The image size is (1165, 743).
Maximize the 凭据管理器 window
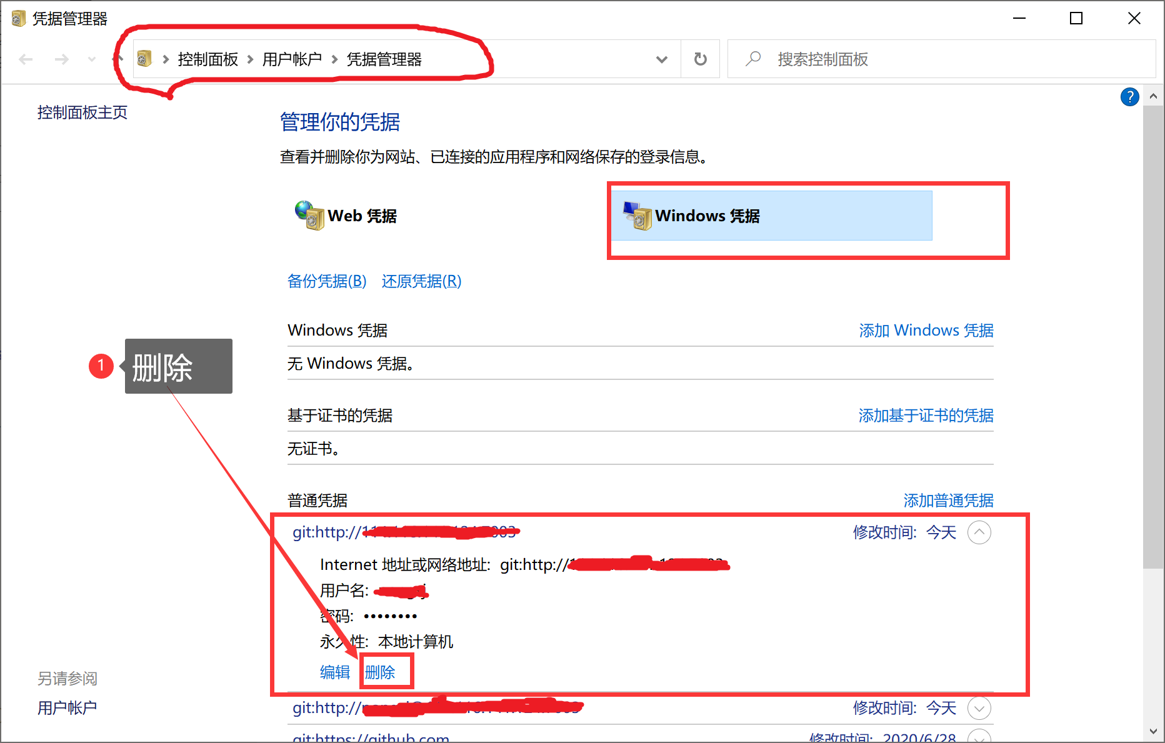[x=1076, y=19]
